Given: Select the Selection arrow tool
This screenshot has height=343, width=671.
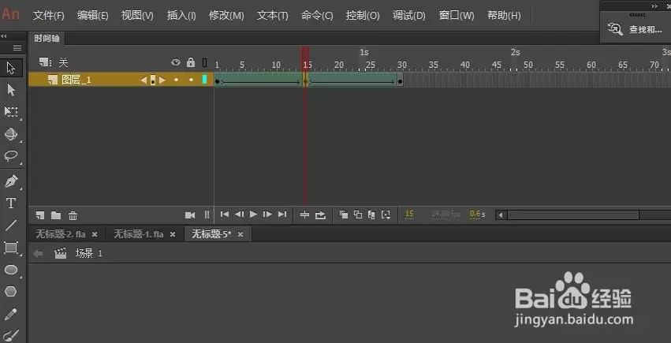Looking at the screenshot, I should [x=11, y=68].
